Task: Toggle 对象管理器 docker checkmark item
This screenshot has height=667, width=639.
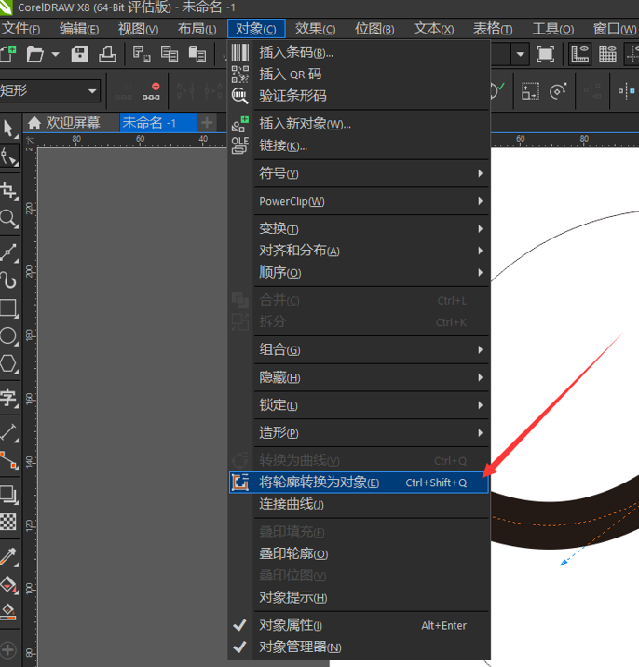Action: (359, 647)
